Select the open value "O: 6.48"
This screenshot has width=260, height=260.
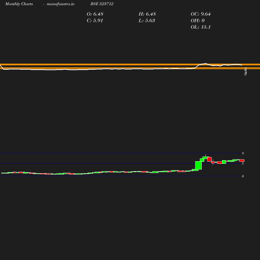click(95, 14)
